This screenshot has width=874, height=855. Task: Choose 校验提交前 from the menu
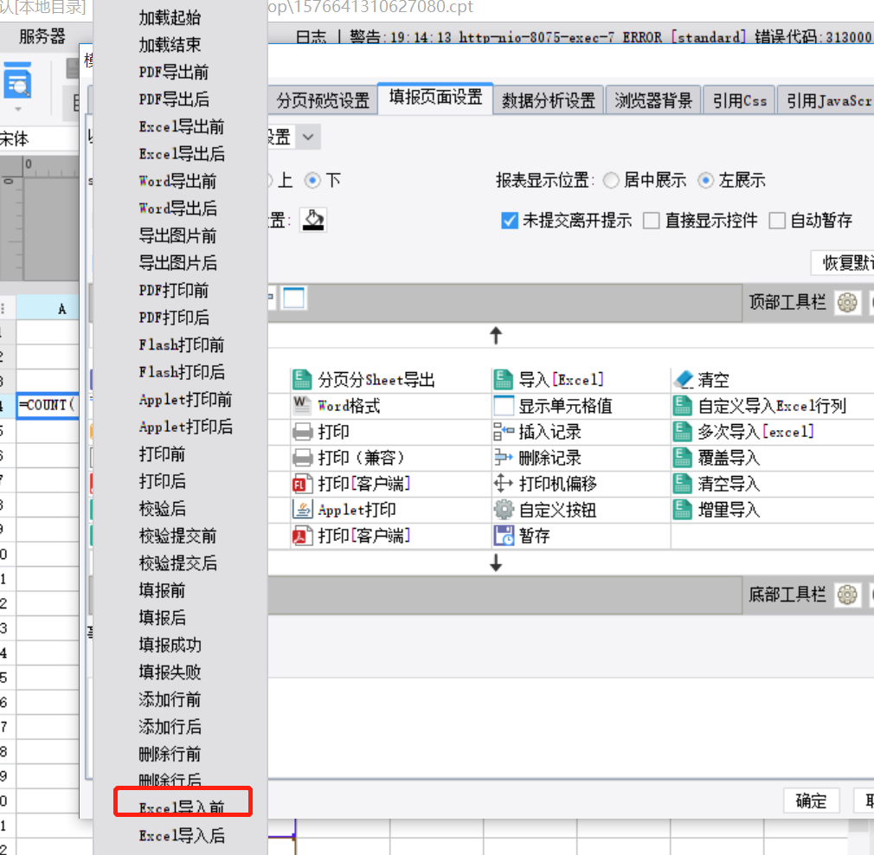click(177, 537)
